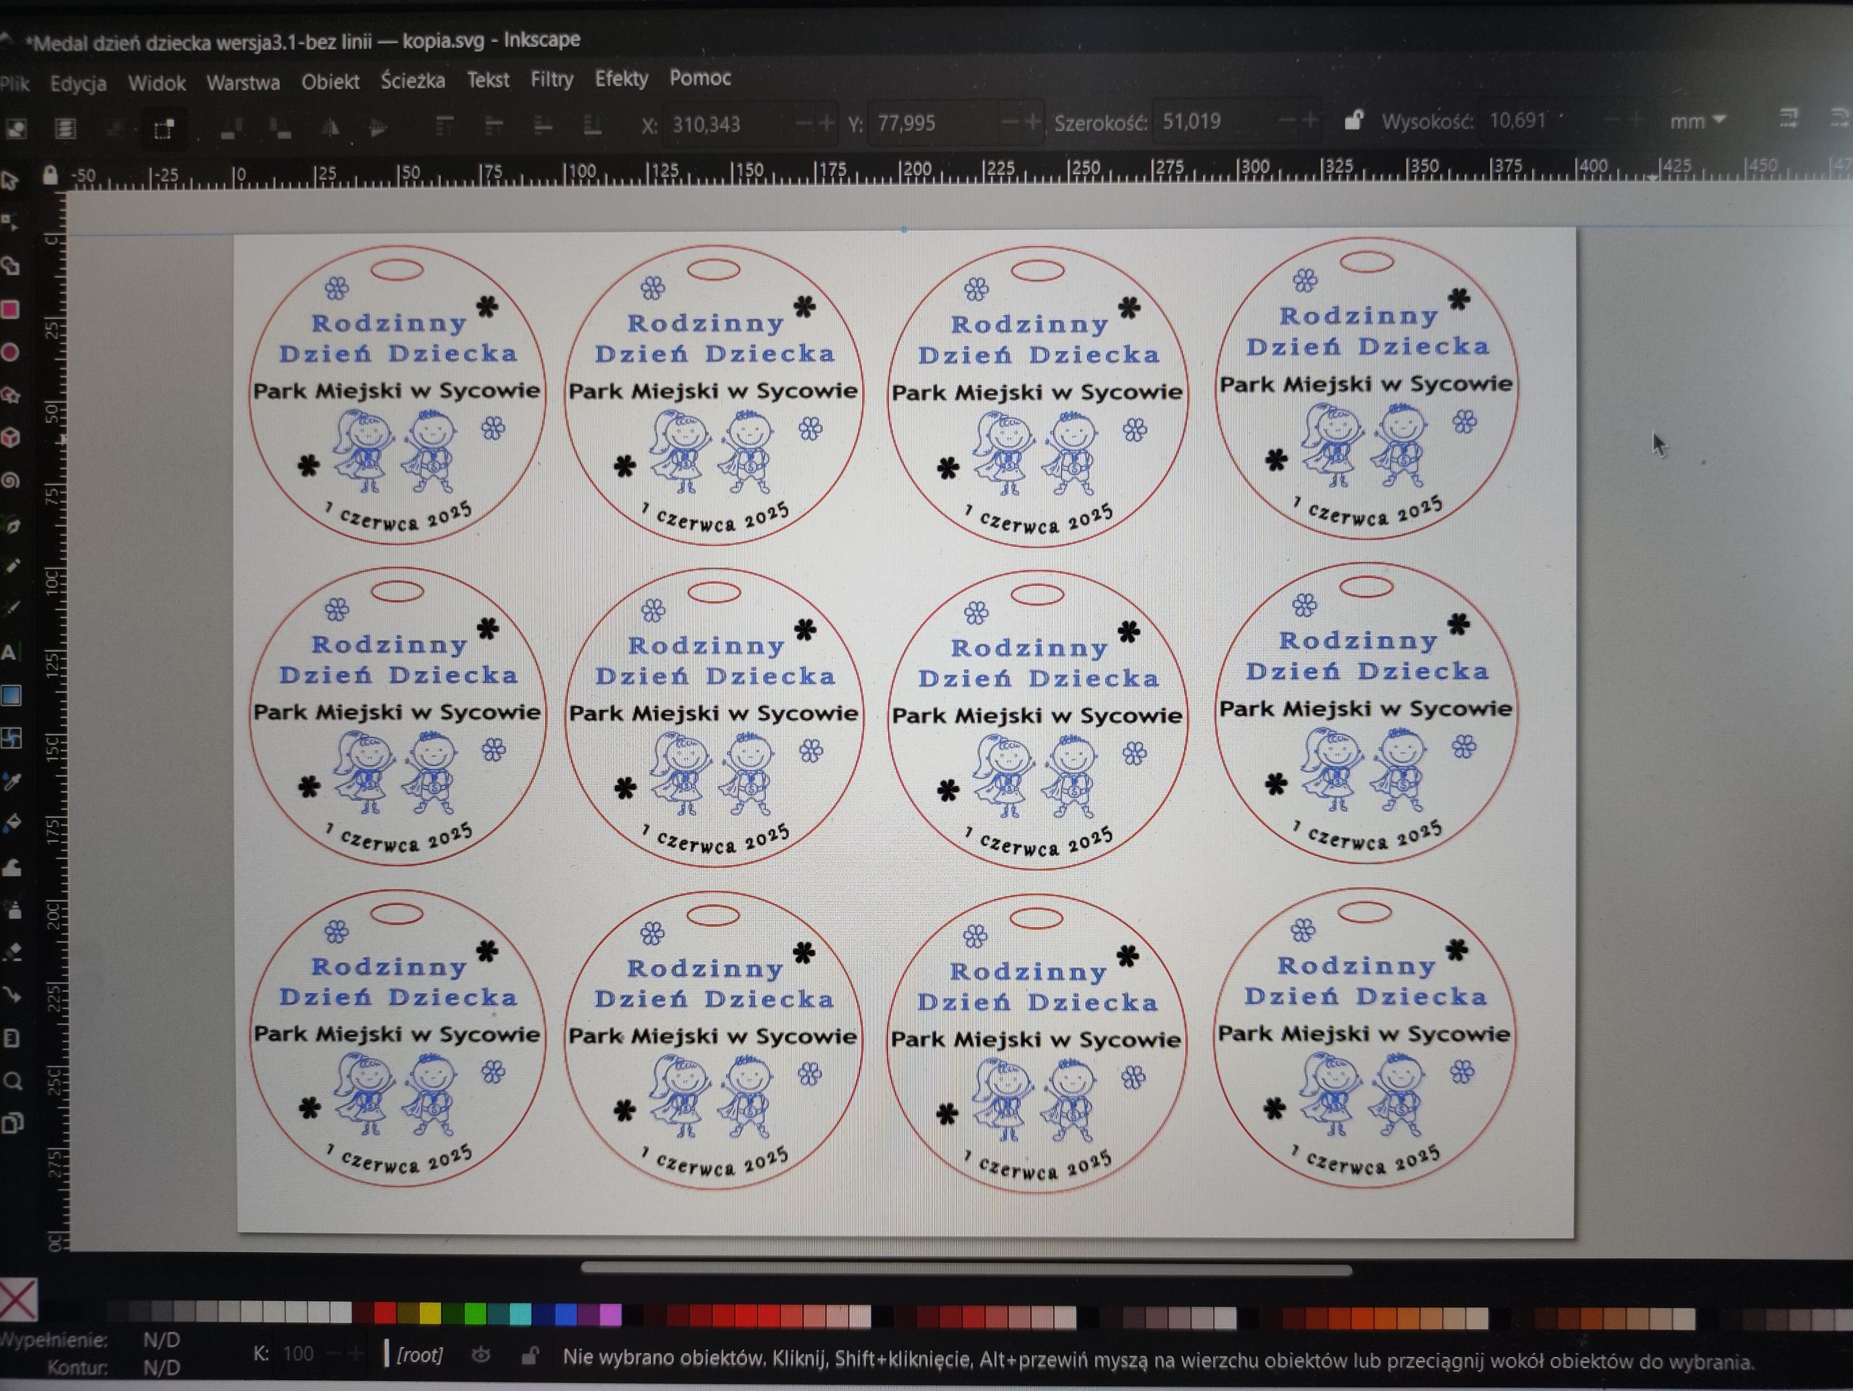Toggle width/height ratio lock

1353,121
